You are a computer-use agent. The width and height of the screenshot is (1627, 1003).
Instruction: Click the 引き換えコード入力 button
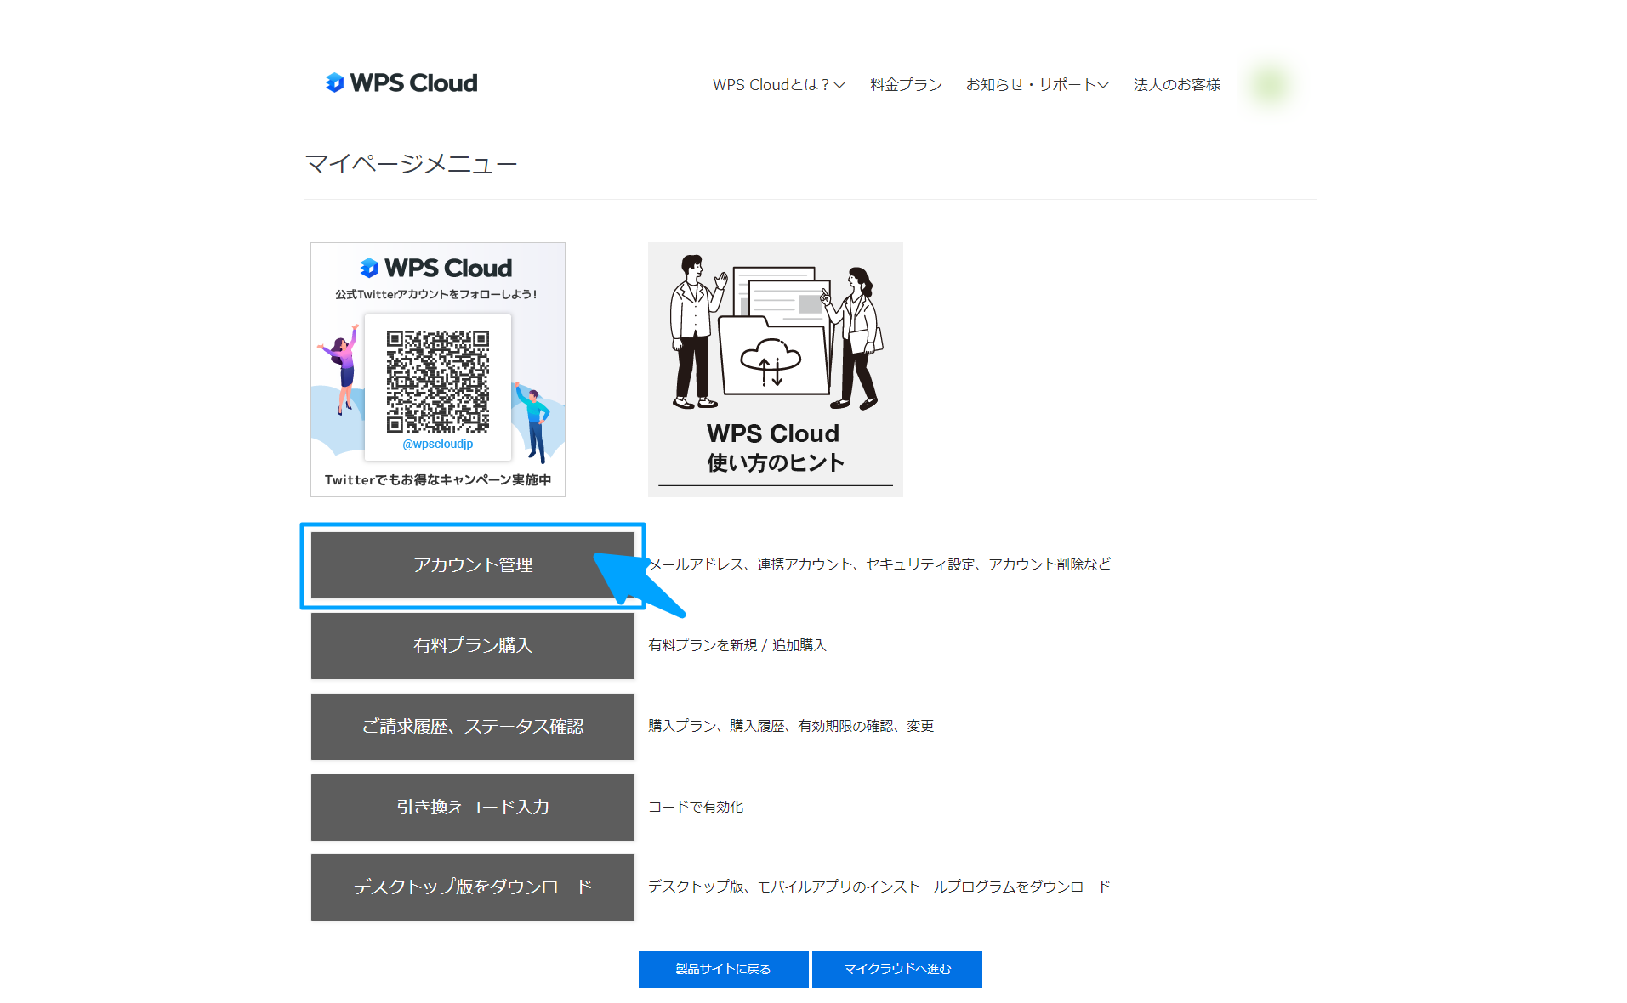473,807
